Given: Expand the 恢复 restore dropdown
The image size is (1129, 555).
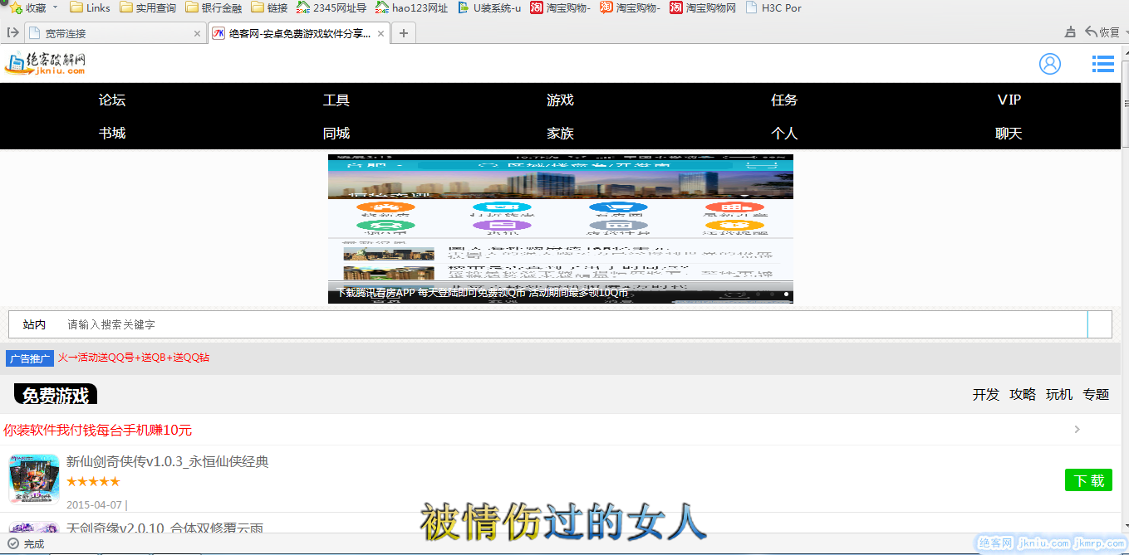Looking at the screenshot, I should pos(1125,33).
